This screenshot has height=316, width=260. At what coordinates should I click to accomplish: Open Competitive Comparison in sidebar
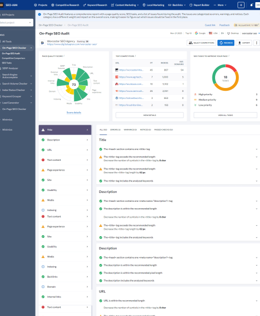pos(14,58)
